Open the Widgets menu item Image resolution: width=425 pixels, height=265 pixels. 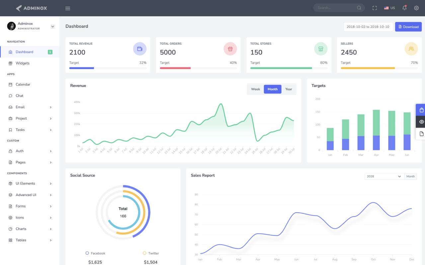click(30, 63)
